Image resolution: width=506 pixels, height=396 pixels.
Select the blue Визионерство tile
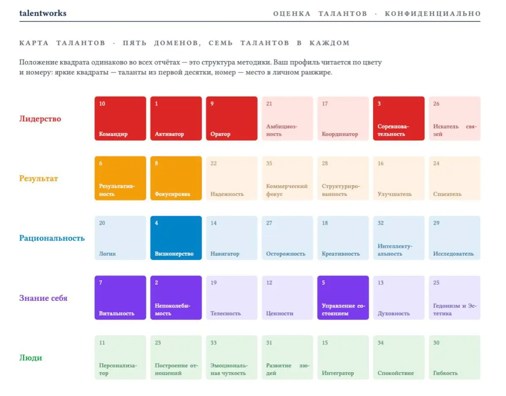coord(176,238)
